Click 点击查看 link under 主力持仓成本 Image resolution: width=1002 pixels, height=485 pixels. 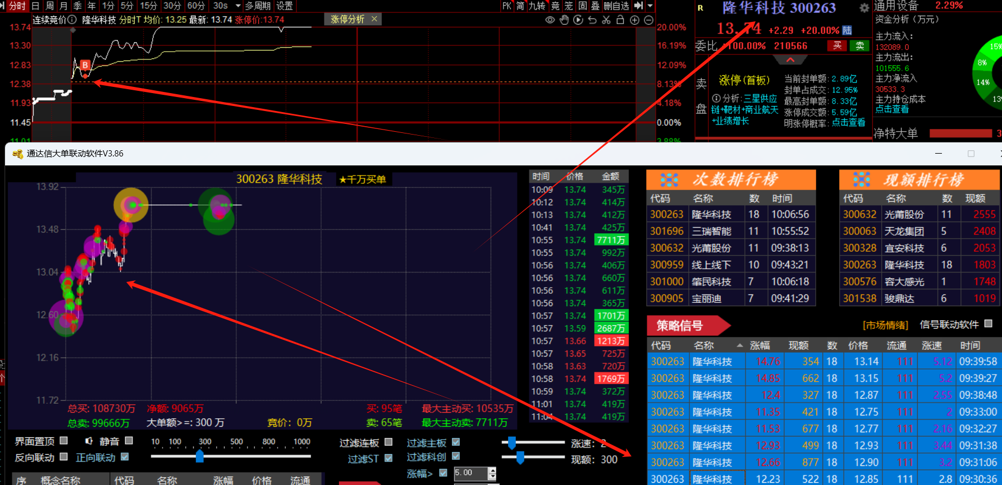[892, 109]
